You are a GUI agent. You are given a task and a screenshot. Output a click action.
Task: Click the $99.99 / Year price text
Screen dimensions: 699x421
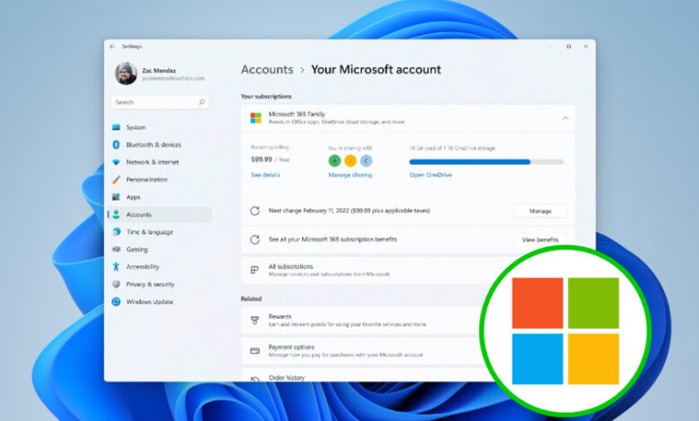click(x=271, y=159)
